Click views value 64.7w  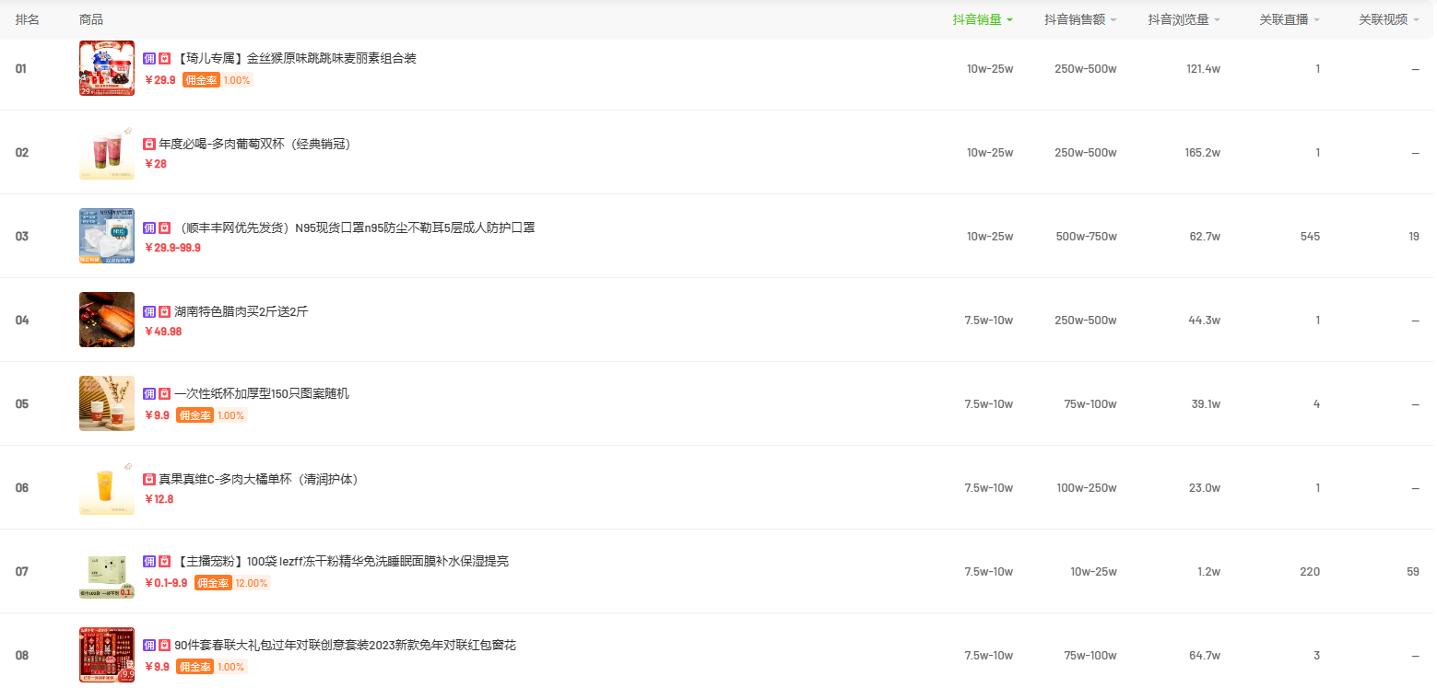[1205, 656]
